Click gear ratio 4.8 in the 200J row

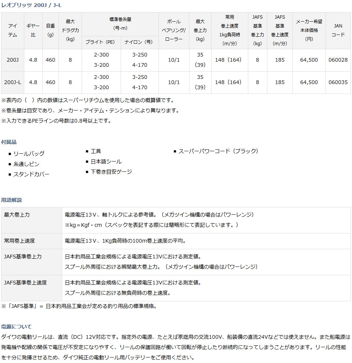(x=33, y=60)
